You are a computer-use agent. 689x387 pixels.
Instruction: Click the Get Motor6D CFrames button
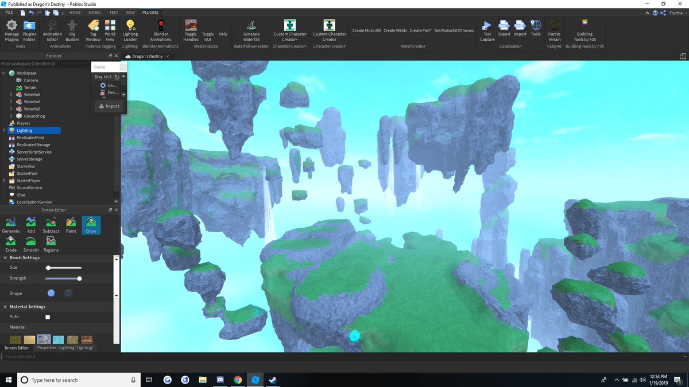[x=454, y=31]
